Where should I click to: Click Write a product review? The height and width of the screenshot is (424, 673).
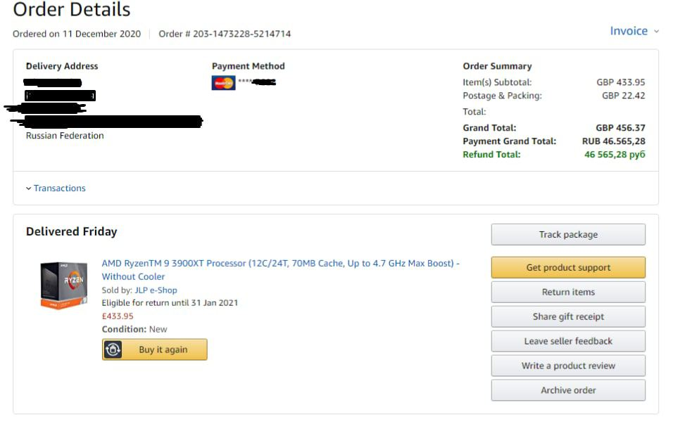pos(568,366)
